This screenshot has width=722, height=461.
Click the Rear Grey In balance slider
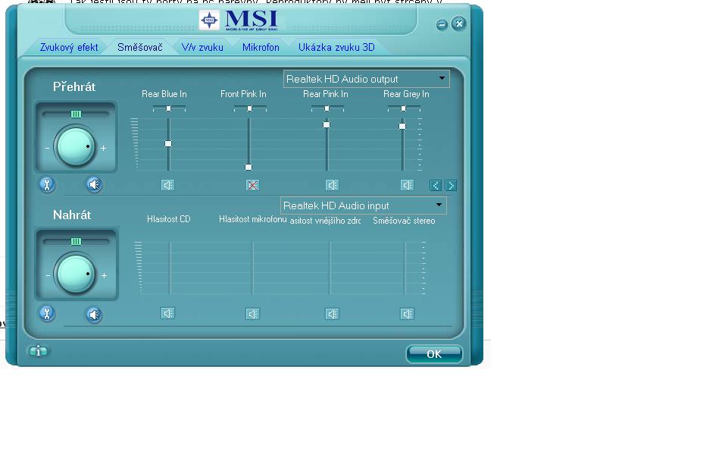[404, 108]
